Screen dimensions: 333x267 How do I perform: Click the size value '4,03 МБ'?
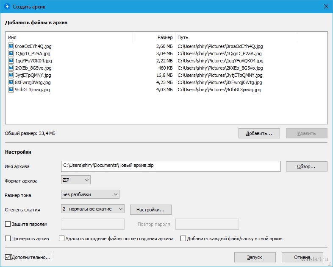(164, 90)
